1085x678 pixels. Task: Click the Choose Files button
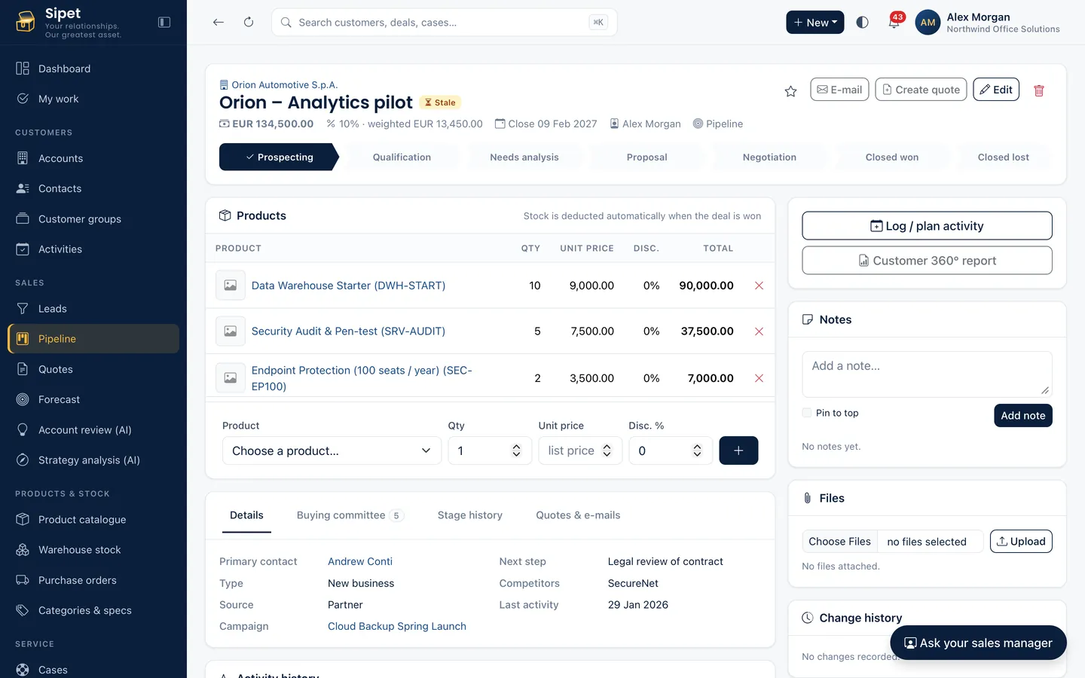click(839, 542)
